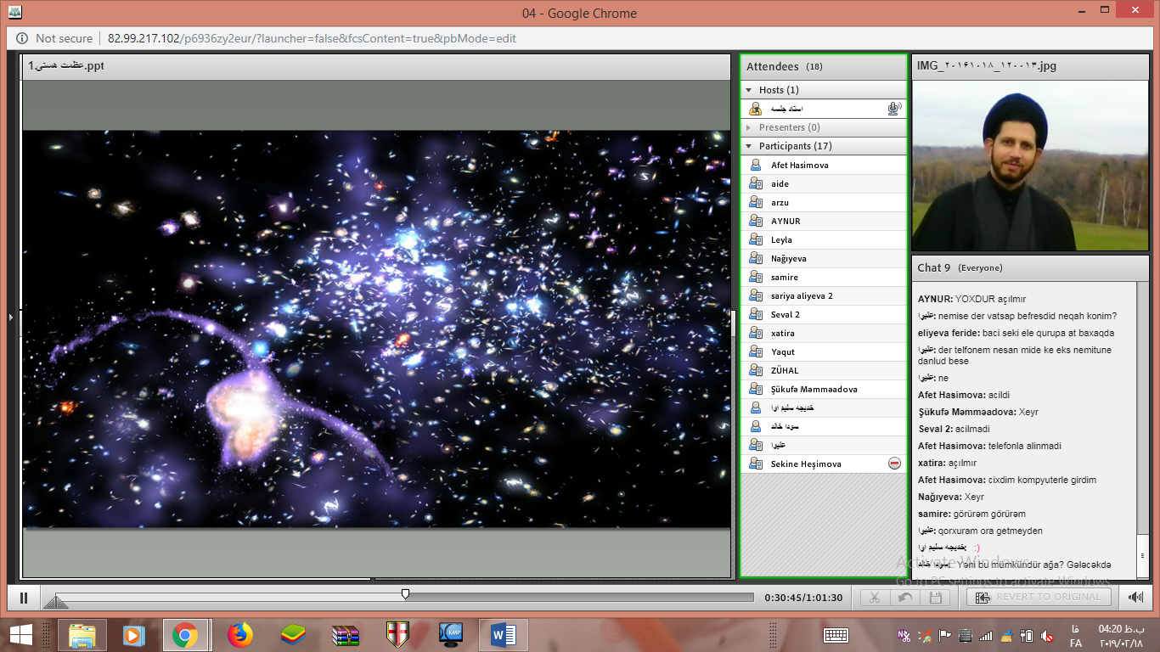Open WinRAR from the taskbar
Viewport: 1160px width, 652px height.
point(346,634)
